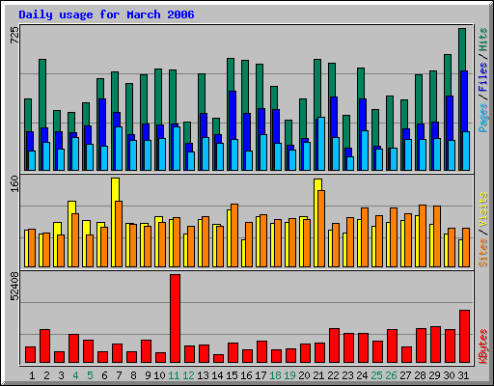Select the cyan Pages bar for day 21
The width and height of the screenshot is (494, 386).
coord(321,144)
